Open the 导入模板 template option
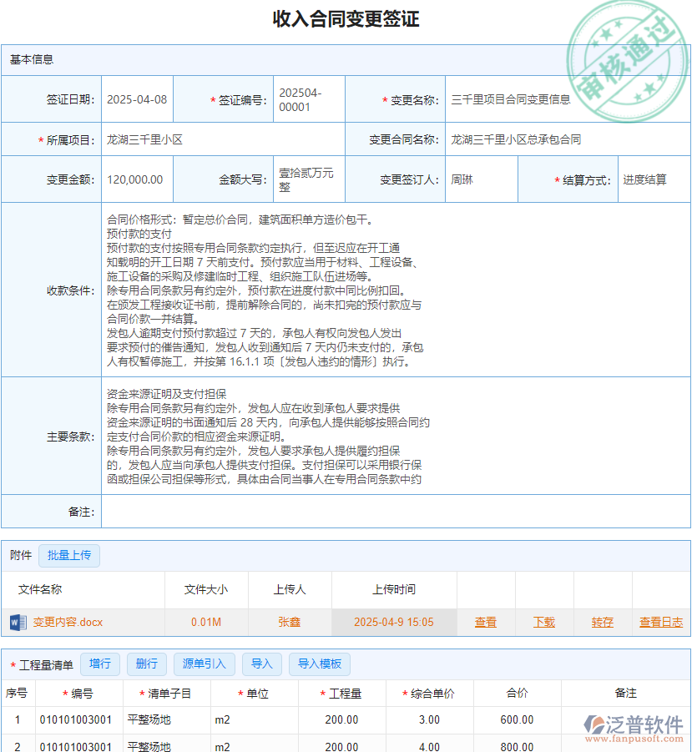The image size is (692, 752). coord(319,664)
